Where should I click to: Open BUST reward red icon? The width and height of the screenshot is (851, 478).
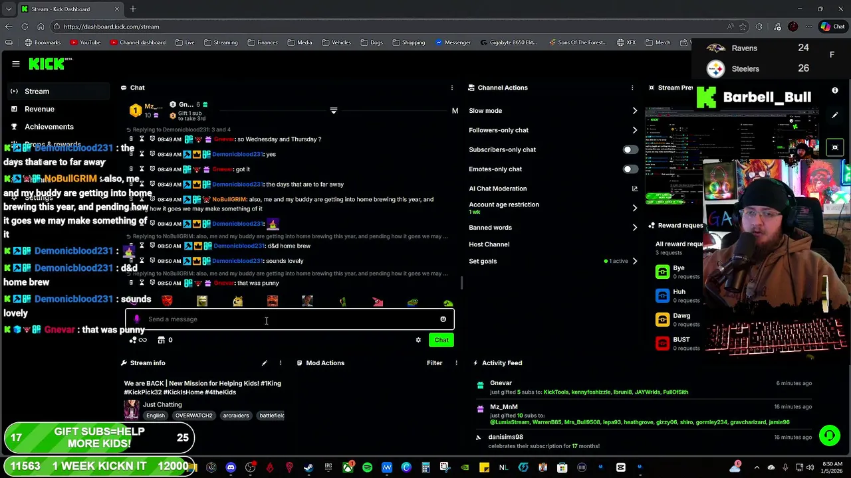[662, 343]
